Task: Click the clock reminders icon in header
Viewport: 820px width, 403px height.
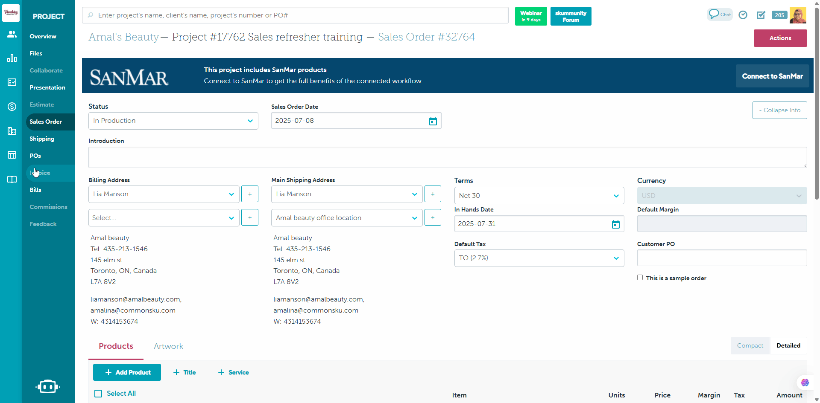Action: [x=743, y=15]
